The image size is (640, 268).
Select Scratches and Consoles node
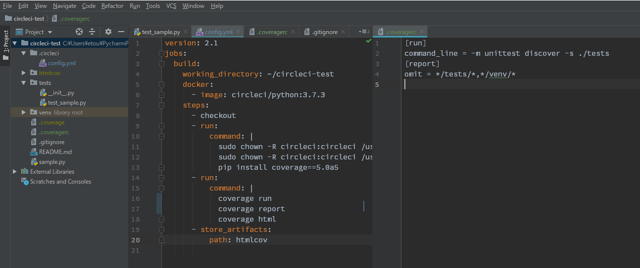[60, 182]
